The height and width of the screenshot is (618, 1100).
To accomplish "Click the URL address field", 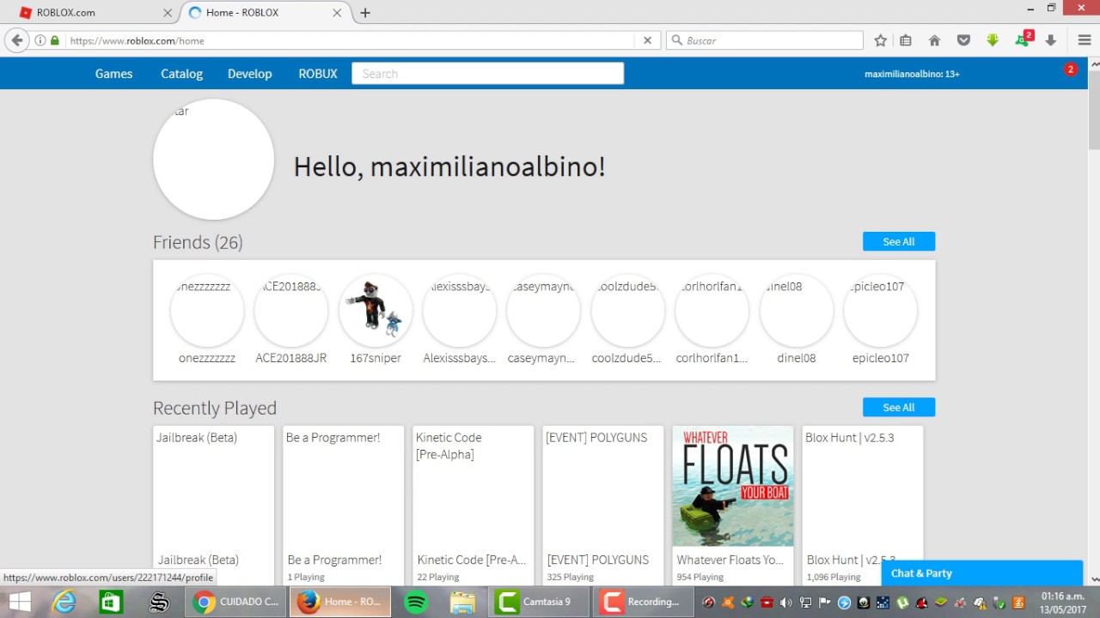I will 351,40.
